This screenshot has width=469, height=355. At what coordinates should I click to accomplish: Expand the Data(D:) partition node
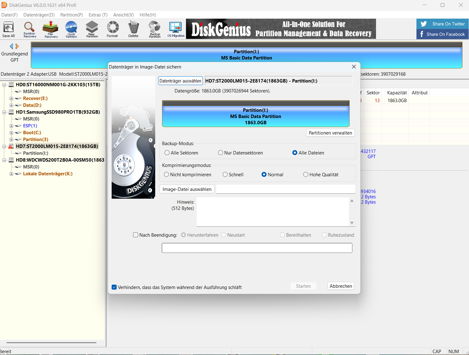click(11, 105)
